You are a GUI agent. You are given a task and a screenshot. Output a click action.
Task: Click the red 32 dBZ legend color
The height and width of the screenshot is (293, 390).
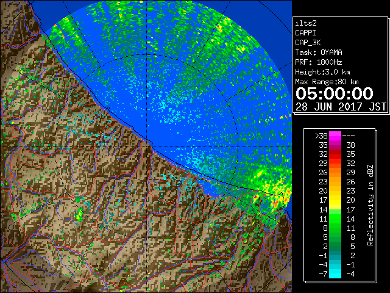[335, 154]
